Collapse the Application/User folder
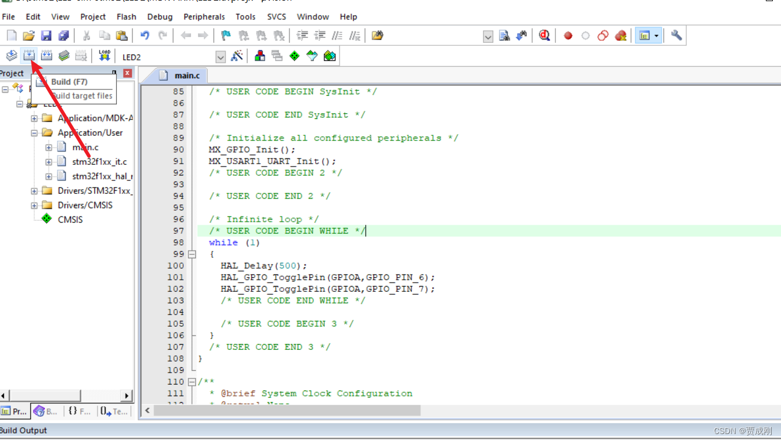781x441 pixels. [x=34, y=133]
